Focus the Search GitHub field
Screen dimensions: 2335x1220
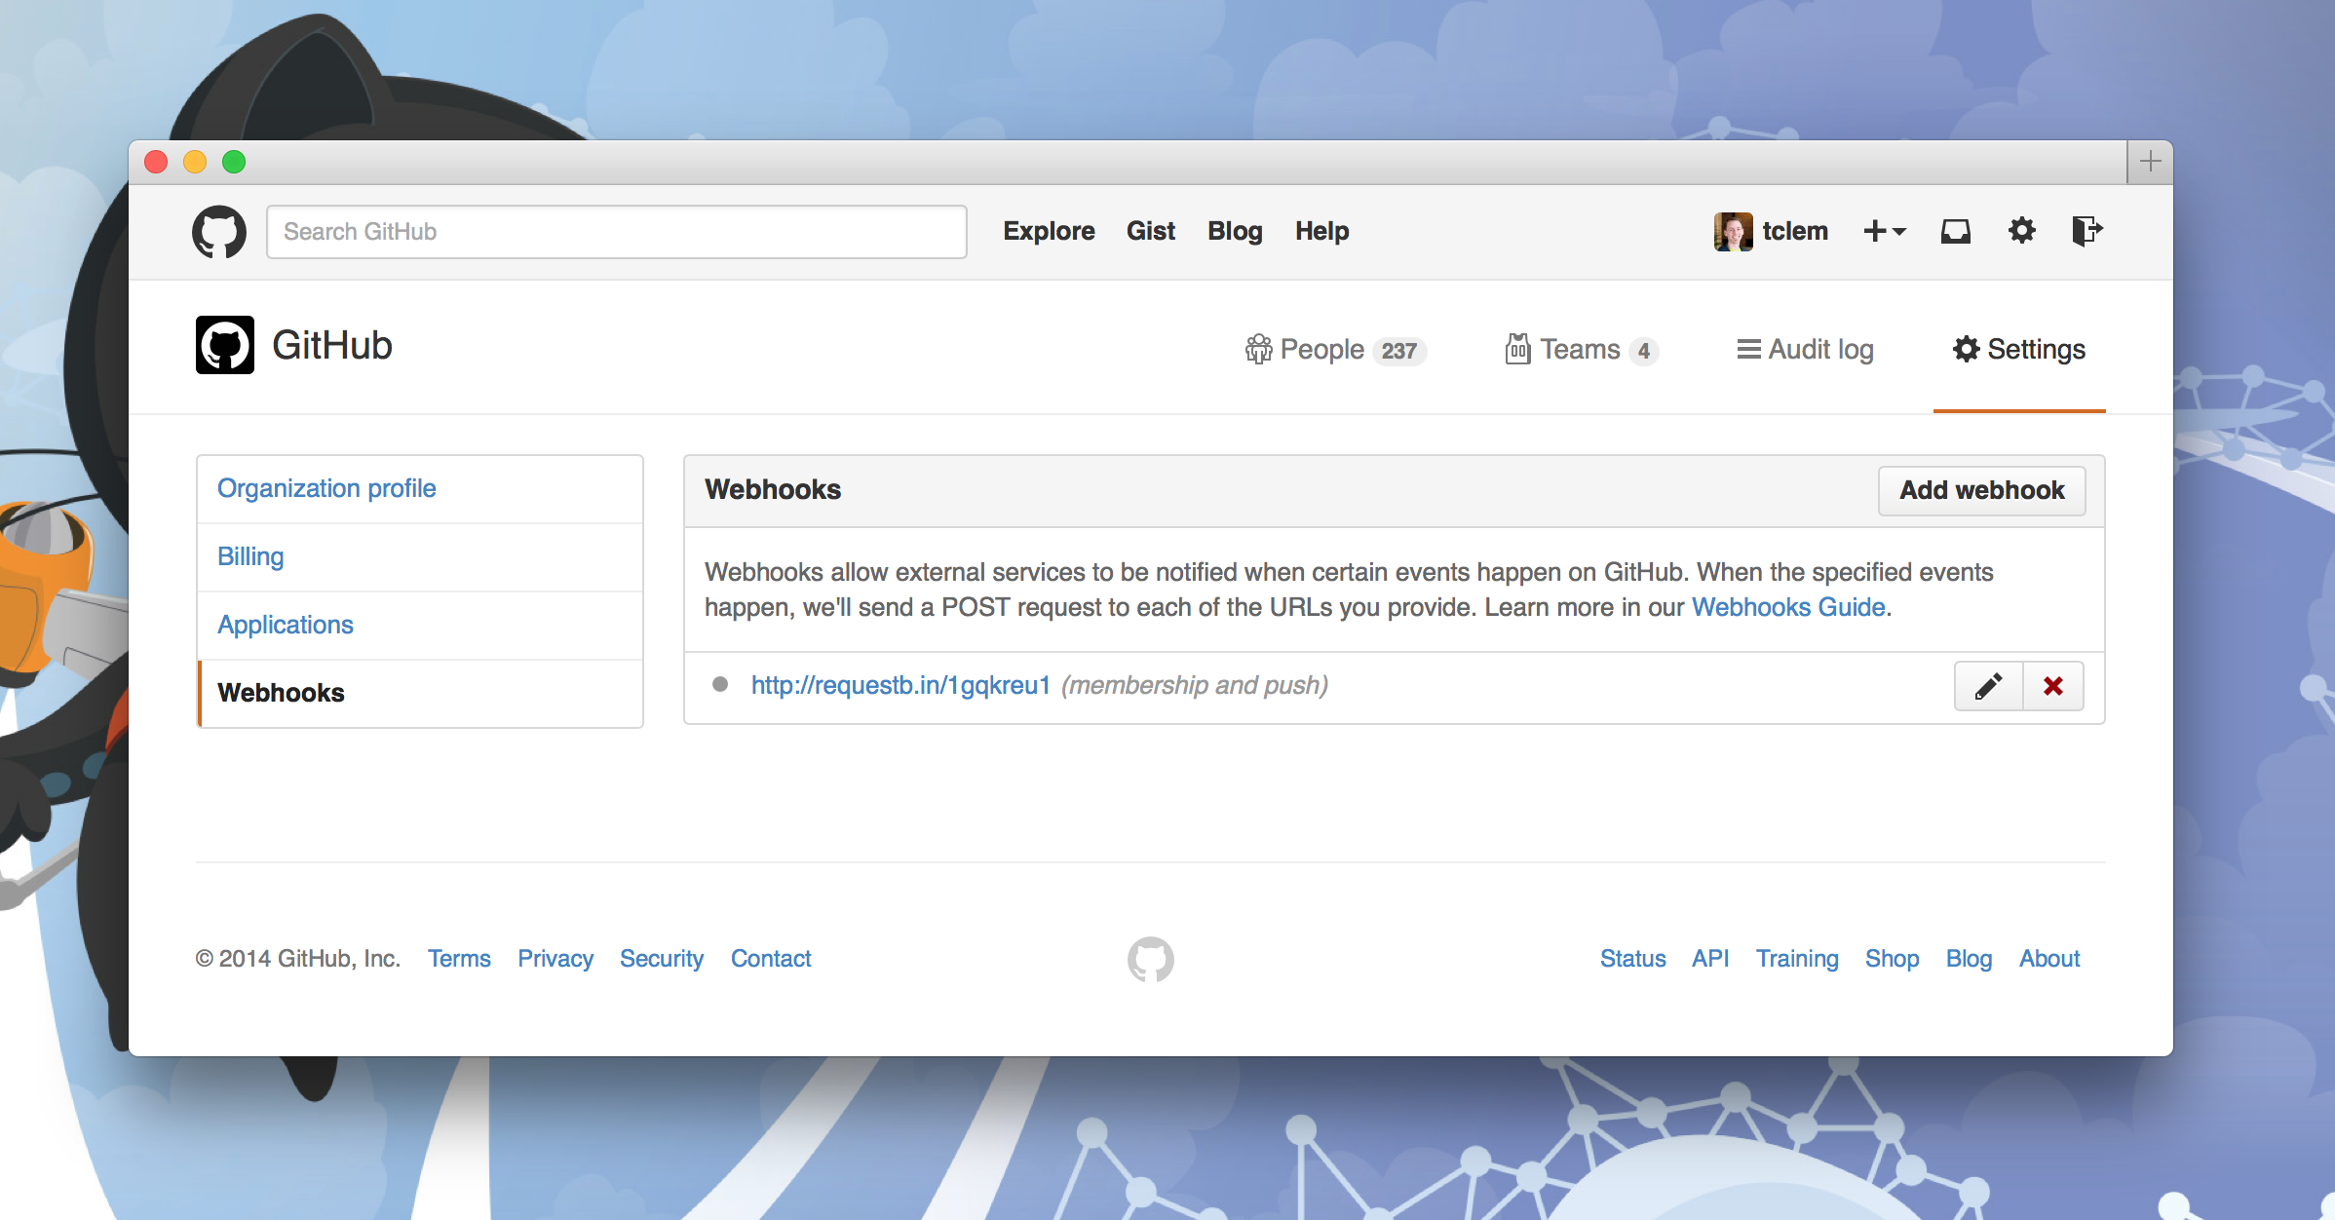pyautogui.click(x=617, y=232)
